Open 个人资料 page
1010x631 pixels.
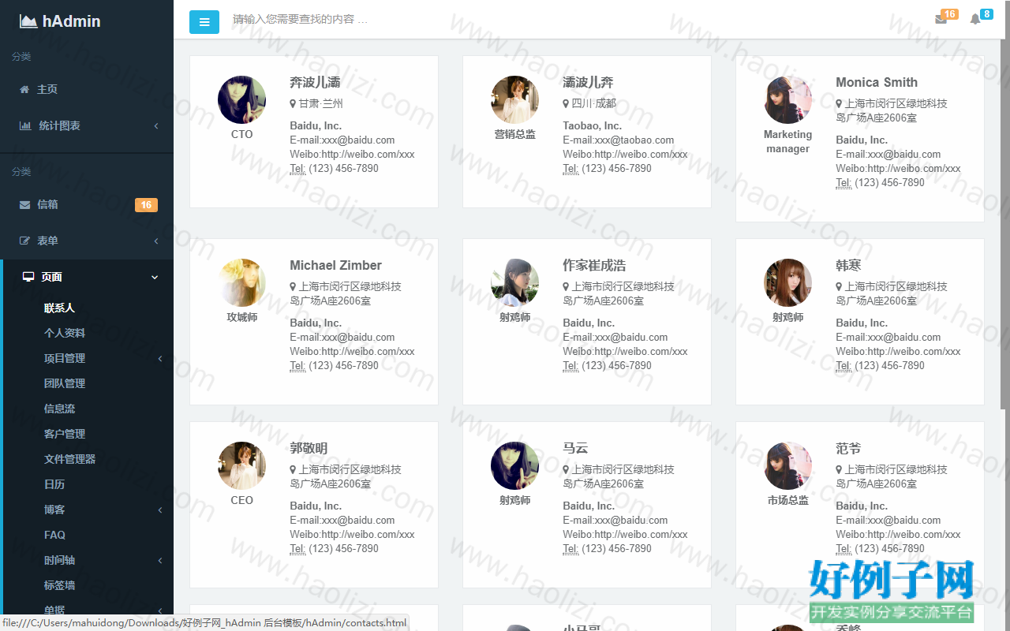(x=65, y=334)
